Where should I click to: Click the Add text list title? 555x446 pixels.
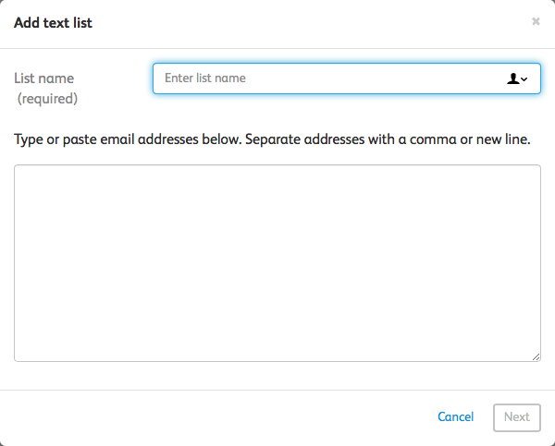pyautogui.click(x=53, y=22)
